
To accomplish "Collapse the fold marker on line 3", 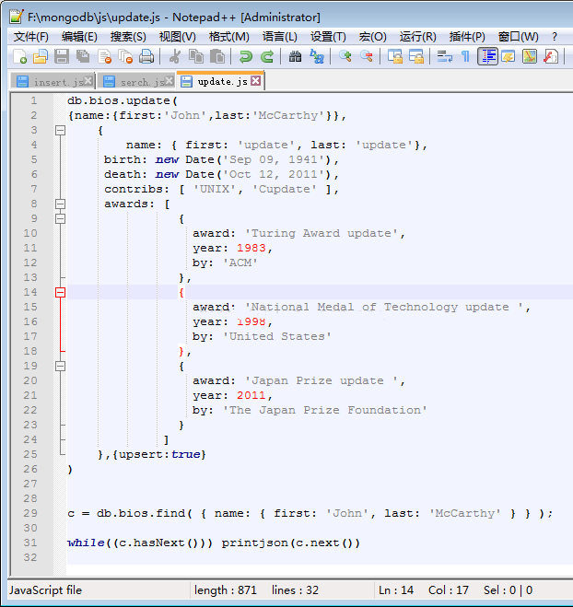I will tap(61, 130).
